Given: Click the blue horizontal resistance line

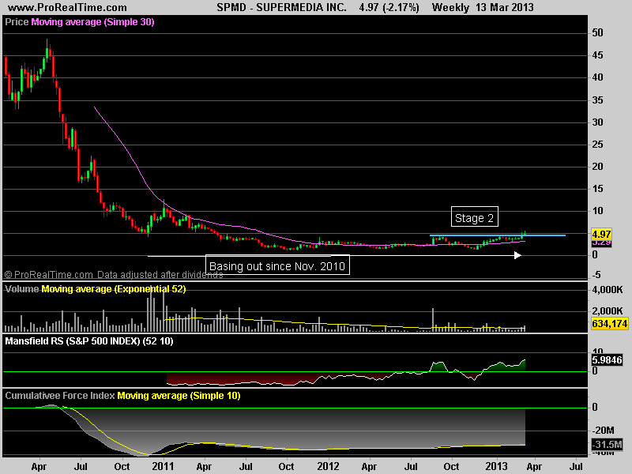Looking at the screenshot, I should [545, 235].
